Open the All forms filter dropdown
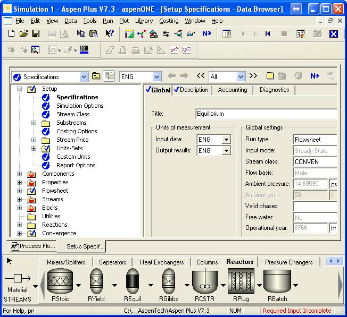 [241, 77]
